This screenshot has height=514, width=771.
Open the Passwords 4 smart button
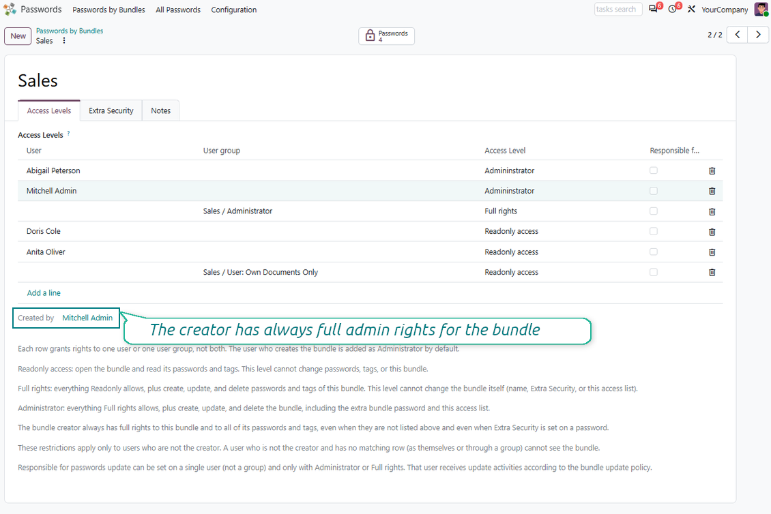click(386, 36)
